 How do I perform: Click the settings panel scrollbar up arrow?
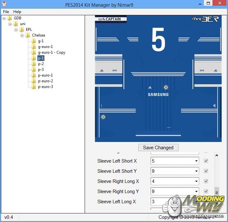click(x=217, y=156)
